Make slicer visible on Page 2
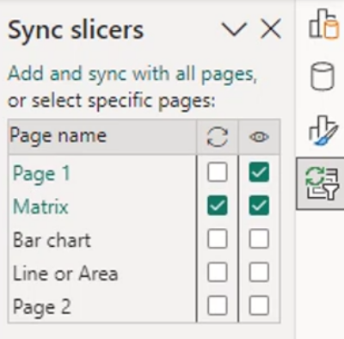This screenshot has height=339, width=344. [x=259, y=305]
